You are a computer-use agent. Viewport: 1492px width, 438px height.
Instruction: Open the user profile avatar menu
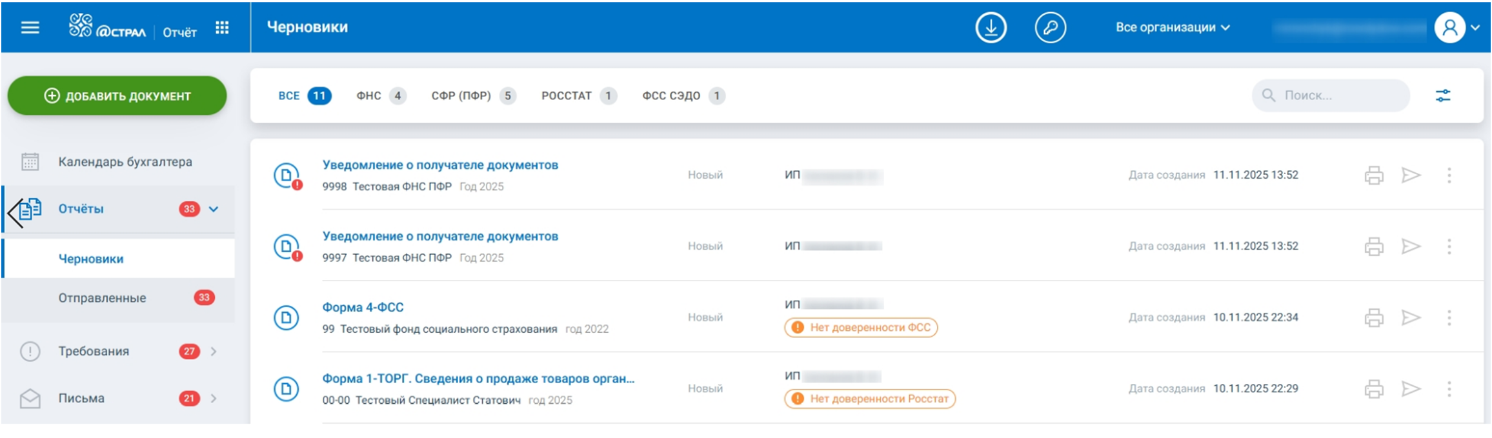[x=1456, y=28]
